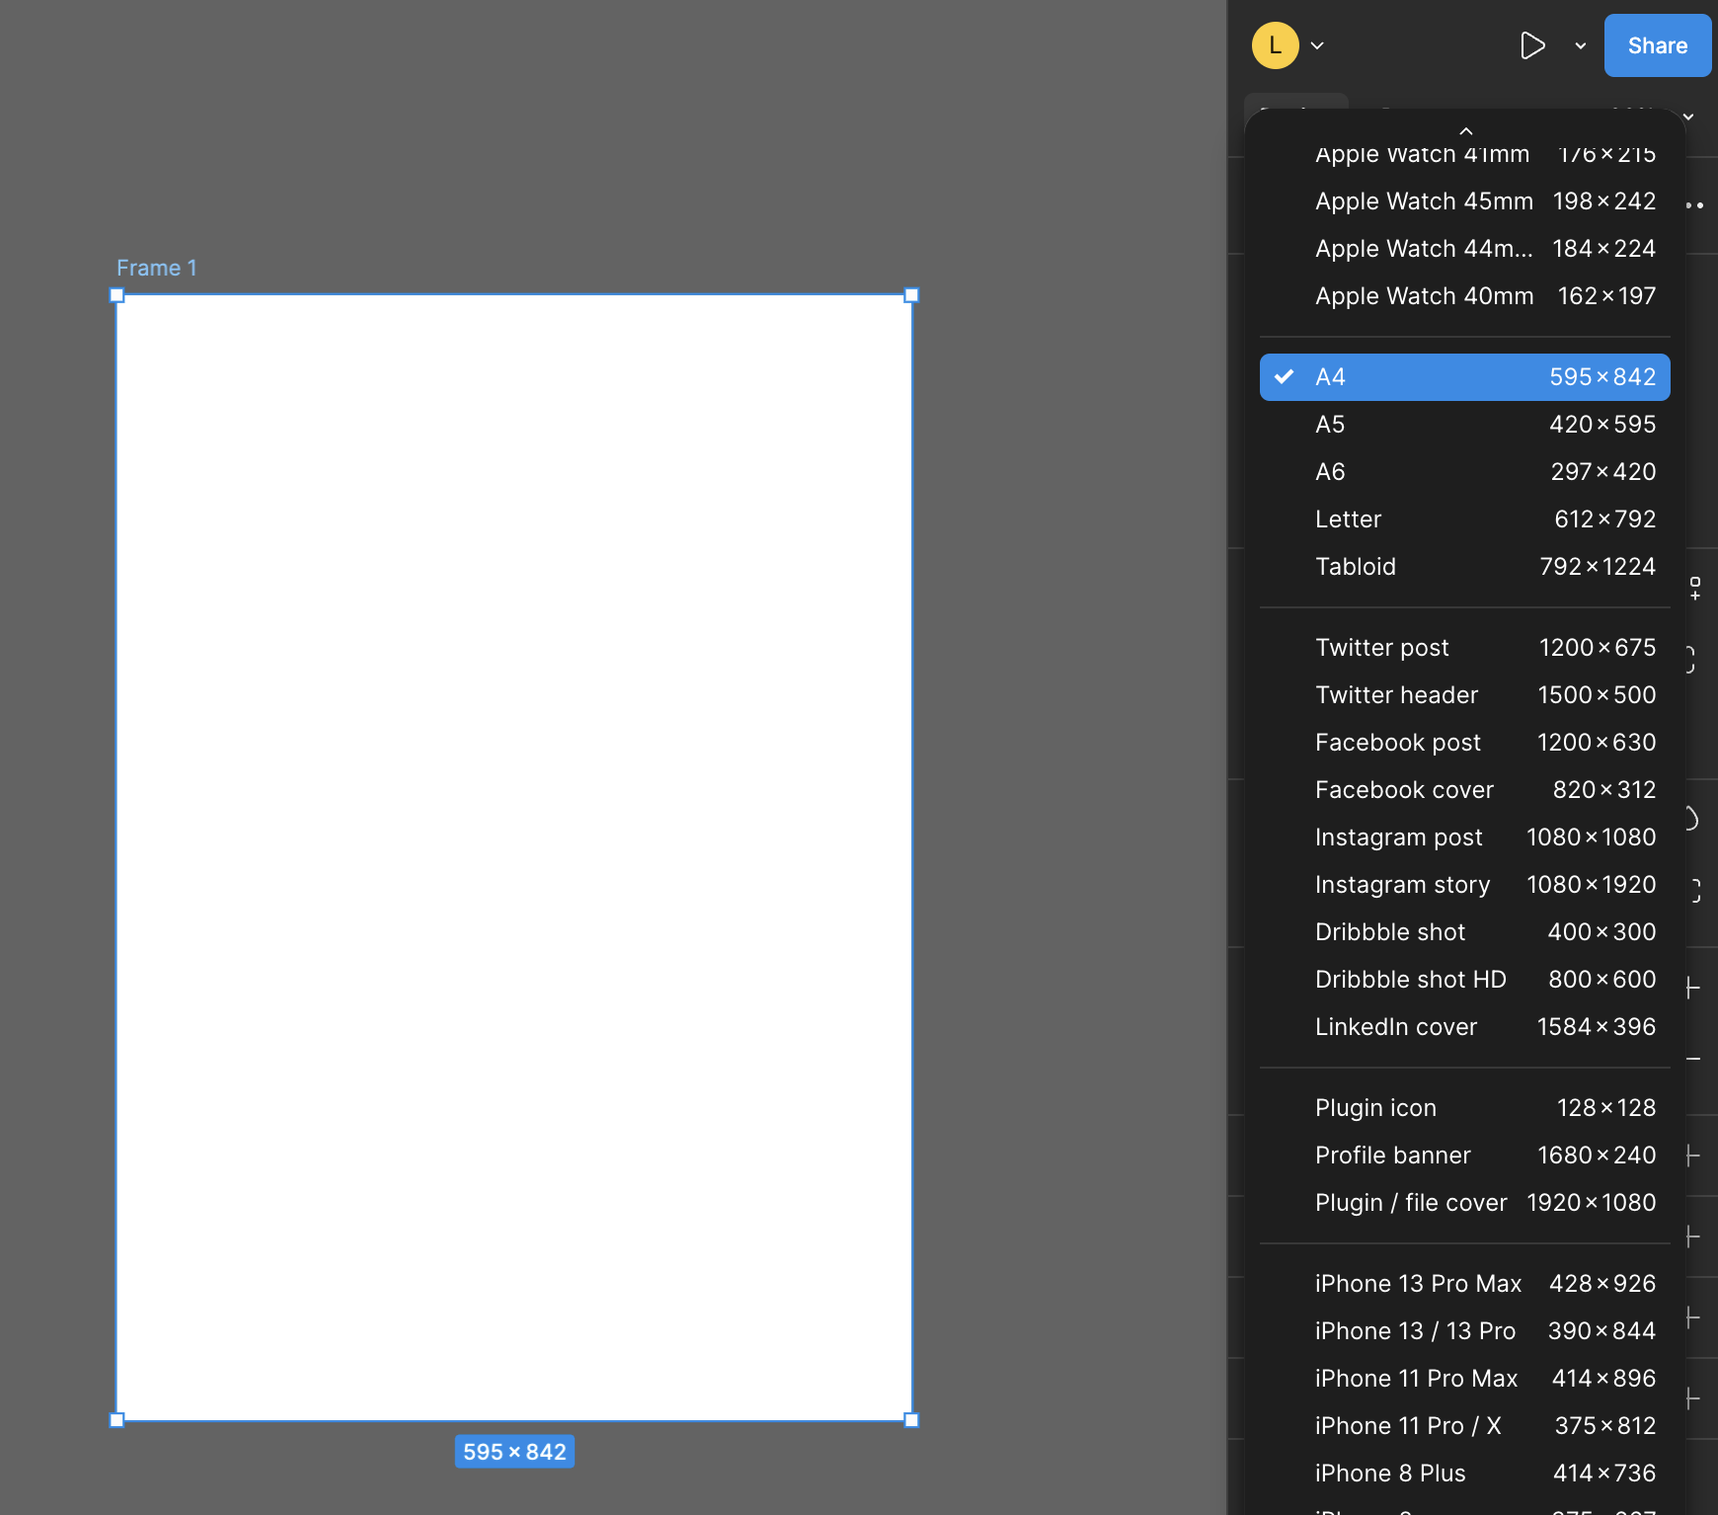
Task: Select Profile banner preset
Action: (x=1465, y=1156)
